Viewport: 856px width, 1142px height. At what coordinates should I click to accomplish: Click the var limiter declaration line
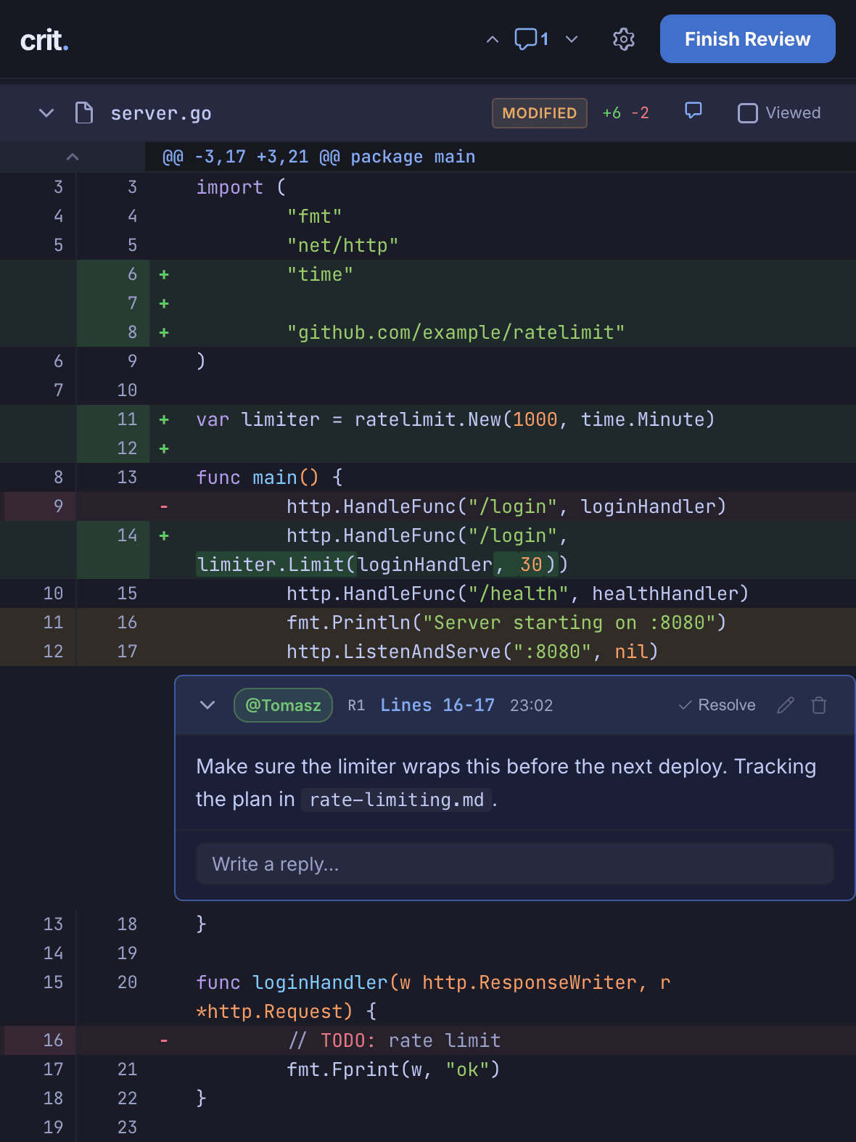tap(428, 419)
